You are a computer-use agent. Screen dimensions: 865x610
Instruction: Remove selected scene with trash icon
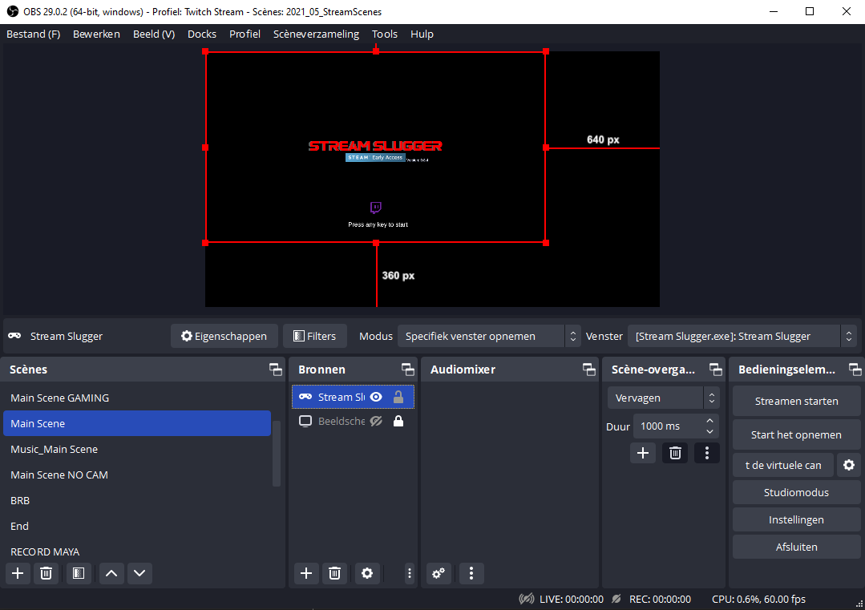[46, 573]
